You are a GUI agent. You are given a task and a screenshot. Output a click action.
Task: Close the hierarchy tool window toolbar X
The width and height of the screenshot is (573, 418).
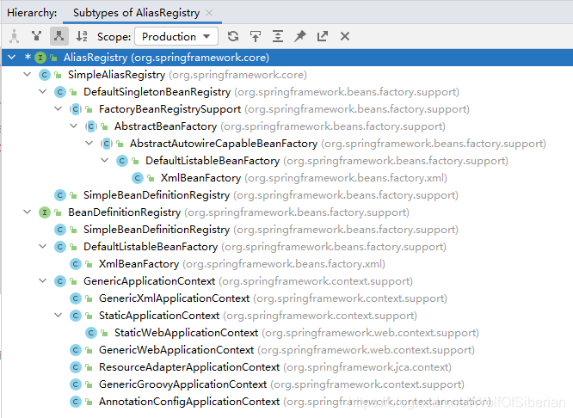tap(345, 36)
